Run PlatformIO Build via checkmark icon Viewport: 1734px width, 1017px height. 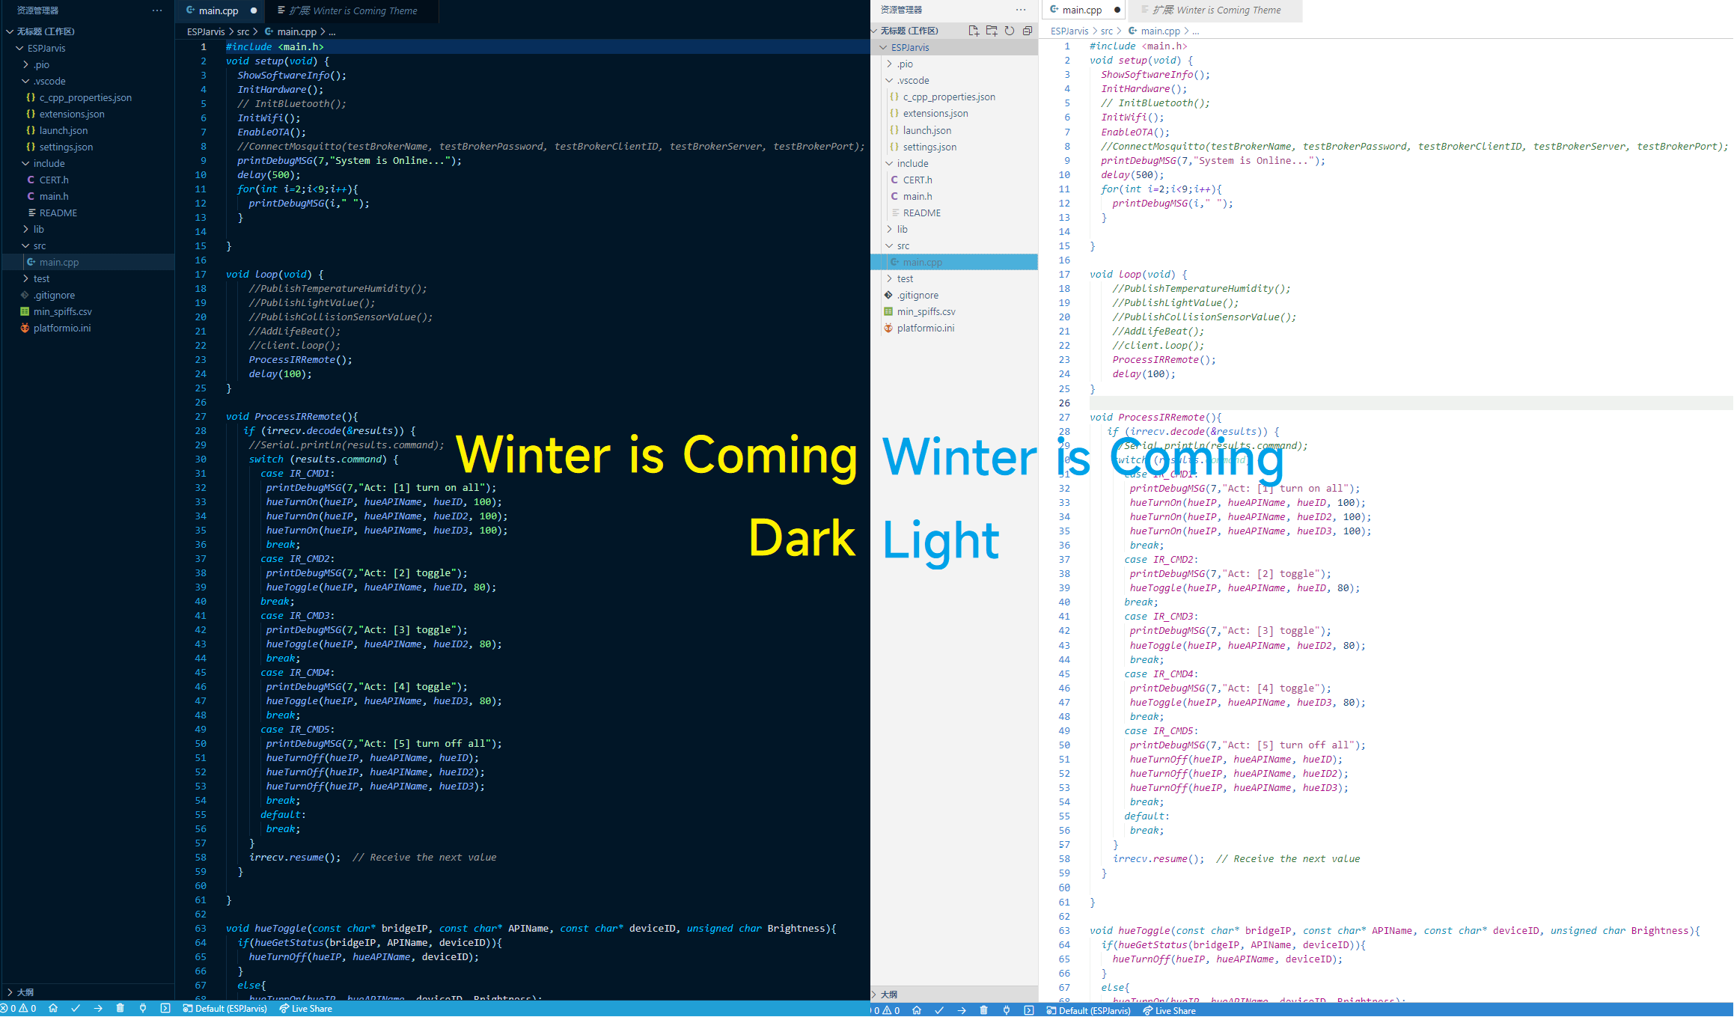(75, 1008)
